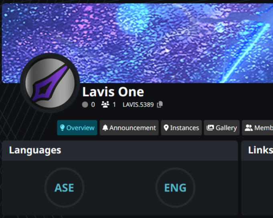The image size is (273, 218).
Task: Open the Gallery tab
Action: click(222, 128)
